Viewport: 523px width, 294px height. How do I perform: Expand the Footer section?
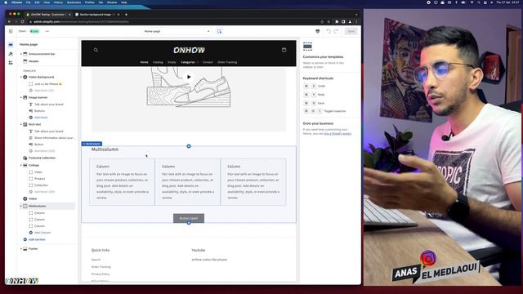[21, 248]
